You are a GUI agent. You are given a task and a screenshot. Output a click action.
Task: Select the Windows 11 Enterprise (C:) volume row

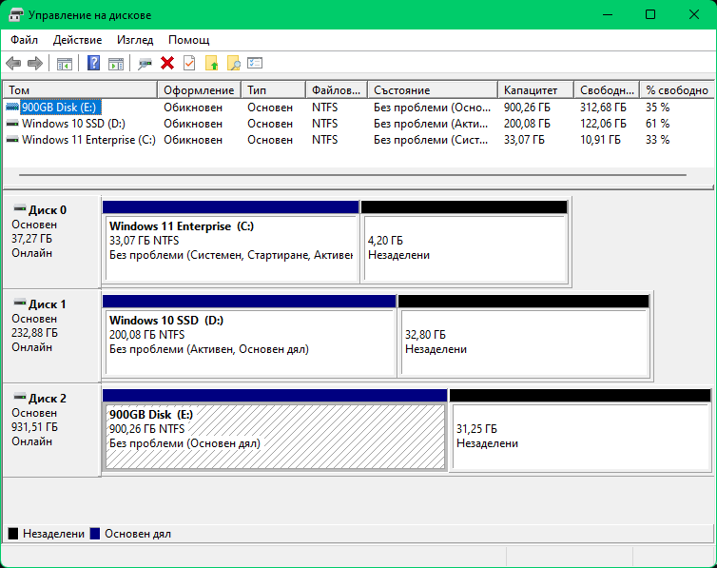point(358,140)
